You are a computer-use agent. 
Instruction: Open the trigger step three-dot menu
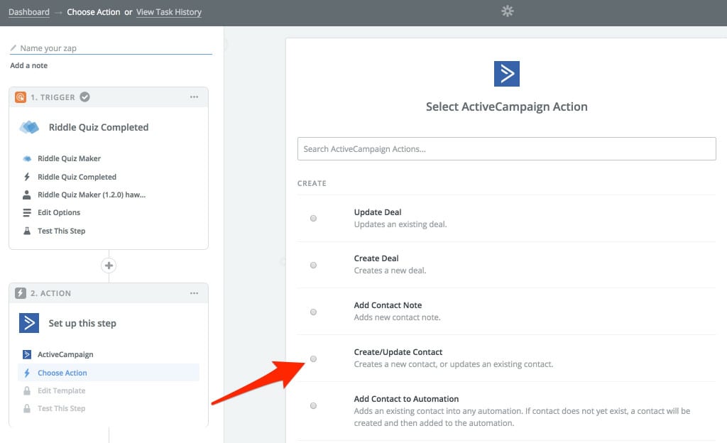click(x=194, y=97)
